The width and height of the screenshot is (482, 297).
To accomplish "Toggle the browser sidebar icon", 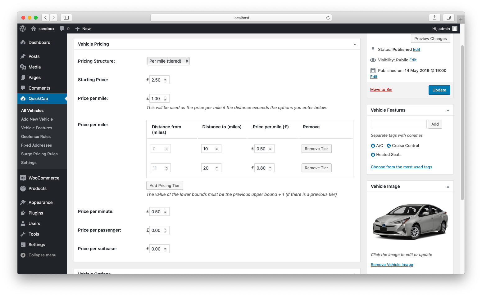I will pyautogui.click(x=66, y=18).
